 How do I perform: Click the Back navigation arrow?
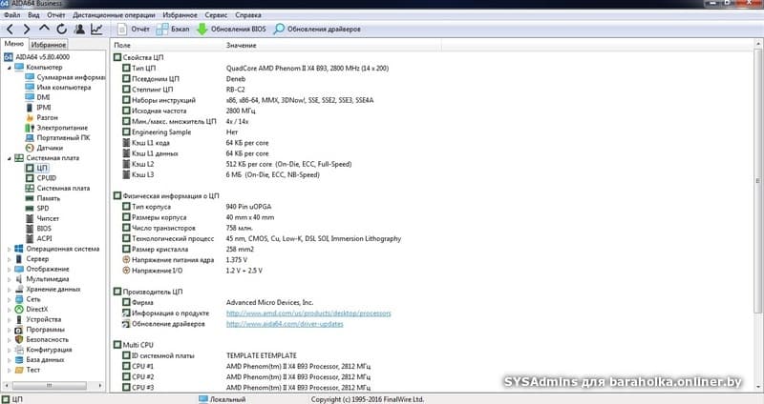(x=10, y=30)
